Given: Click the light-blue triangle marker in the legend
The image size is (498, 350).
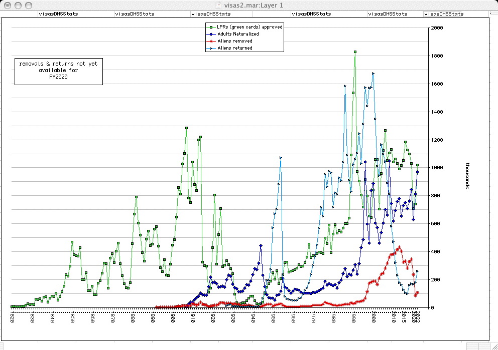Looking at the screenshot, I should [x=210, y=48].
